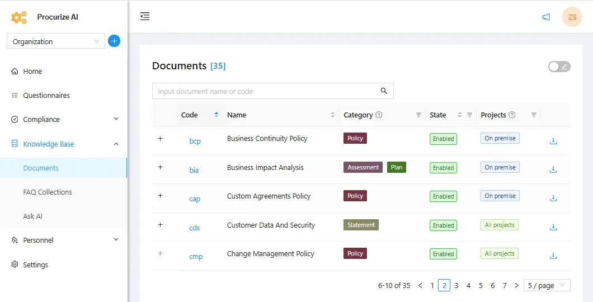
Task: Open announcements via the megaphone icon
Action: point(546,17)
